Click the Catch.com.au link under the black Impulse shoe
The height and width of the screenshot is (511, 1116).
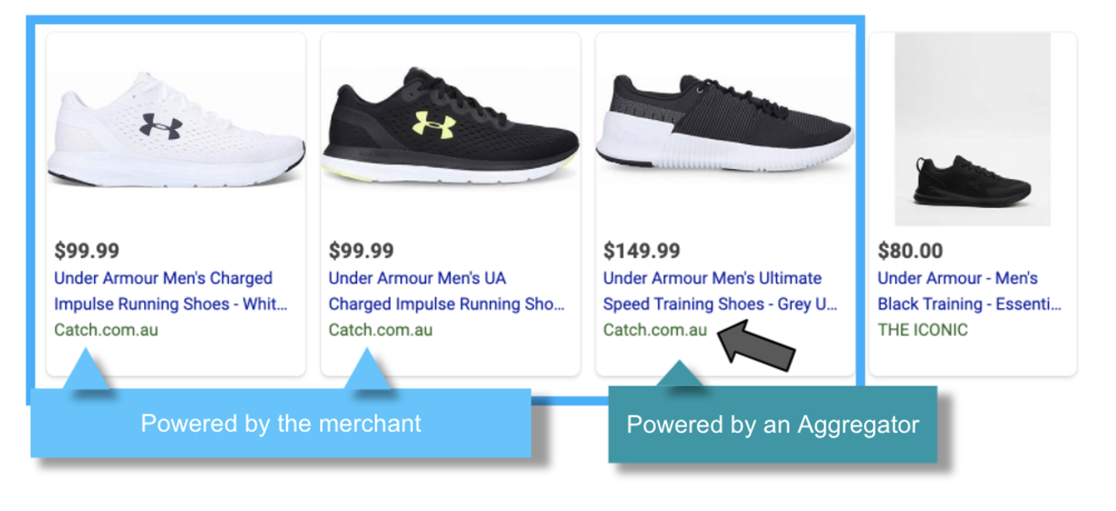(381, 330)
